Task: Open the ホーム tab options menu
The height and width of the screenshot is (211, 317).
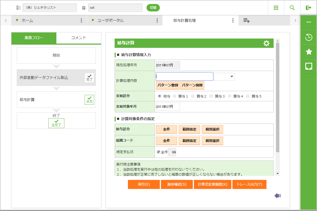Action: 81,20
